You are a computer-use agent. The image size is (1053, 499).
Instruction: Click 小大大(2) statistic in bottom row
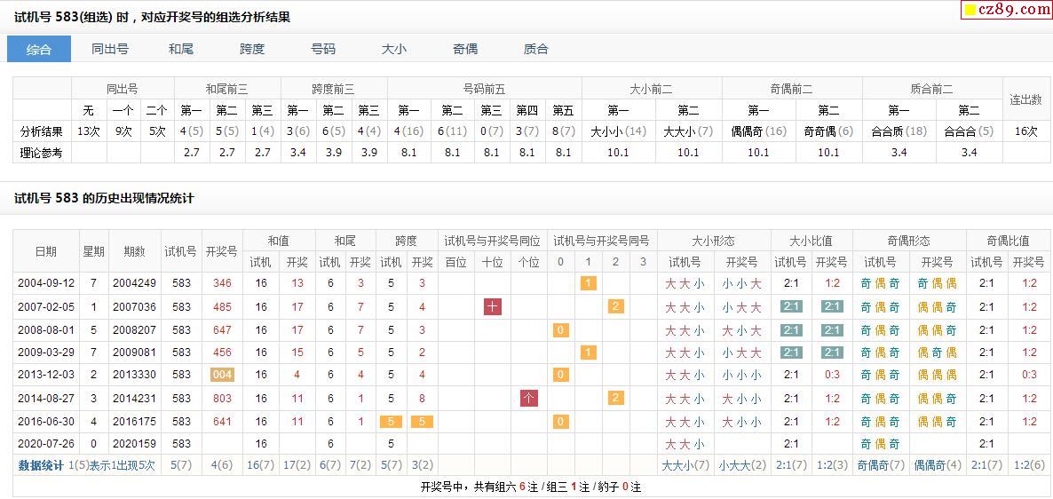pos(742,464)
